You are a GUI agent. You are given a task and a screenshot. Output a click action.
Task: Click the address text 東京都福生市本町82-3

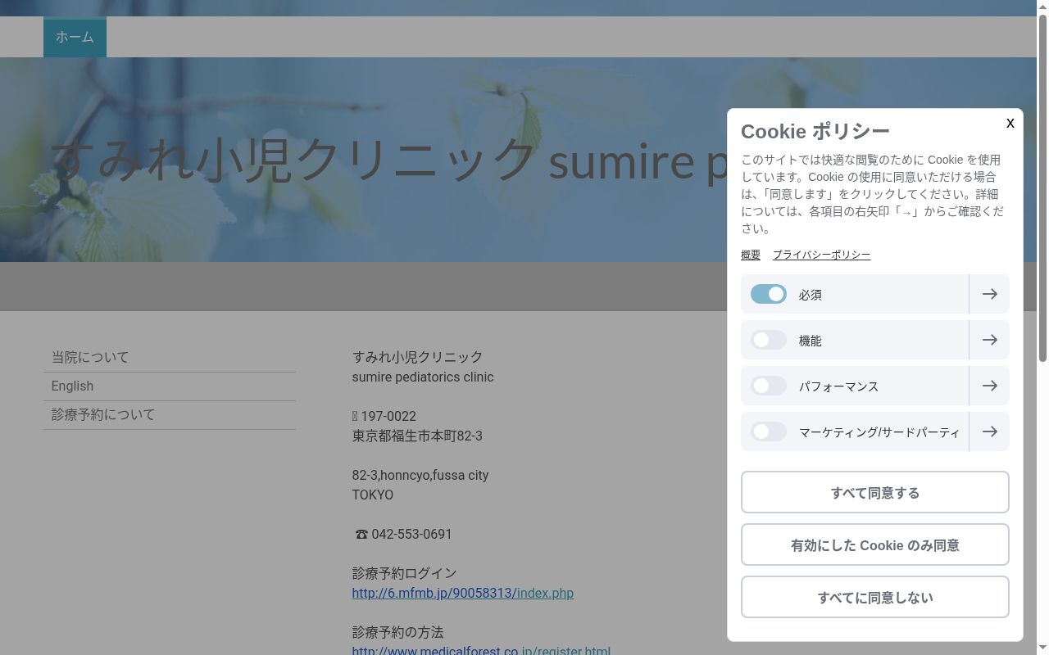point(417,436)
